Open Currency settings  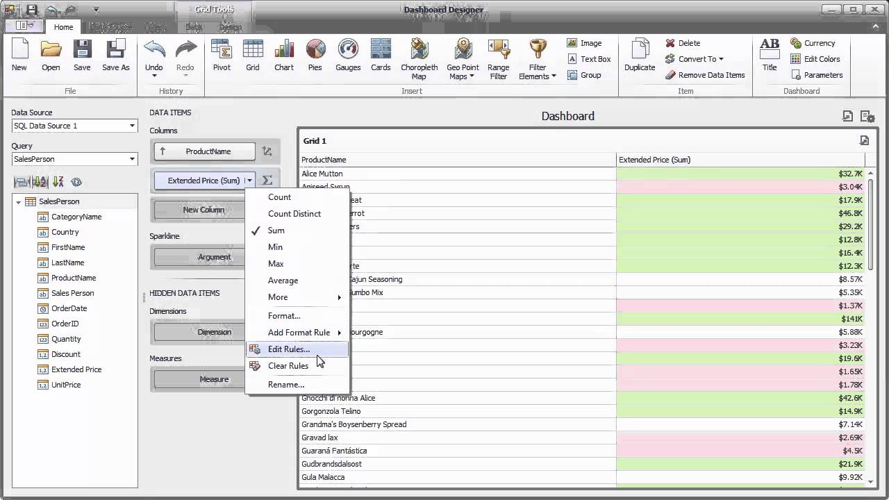(813, 43)
